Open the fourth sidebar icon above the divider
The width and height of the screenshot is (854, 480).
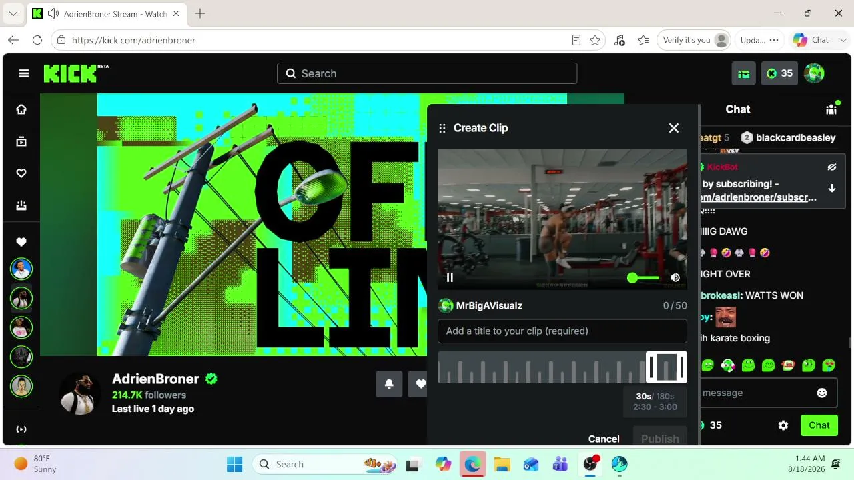[21, 205]
